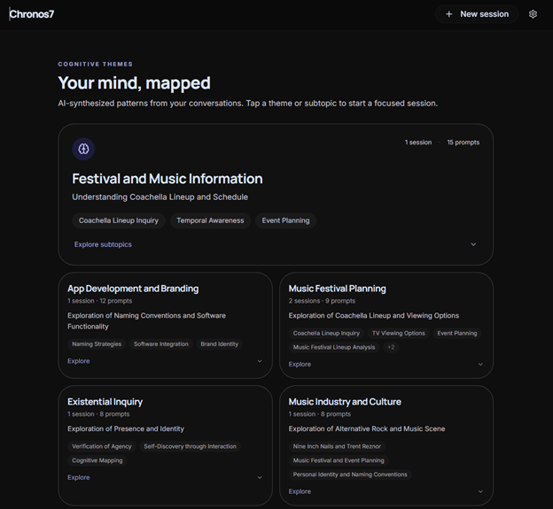Click 'Exploration of Coachella Lineup and Viewing Options'
The height and width of the screenshot is (509, 553).
374,316
